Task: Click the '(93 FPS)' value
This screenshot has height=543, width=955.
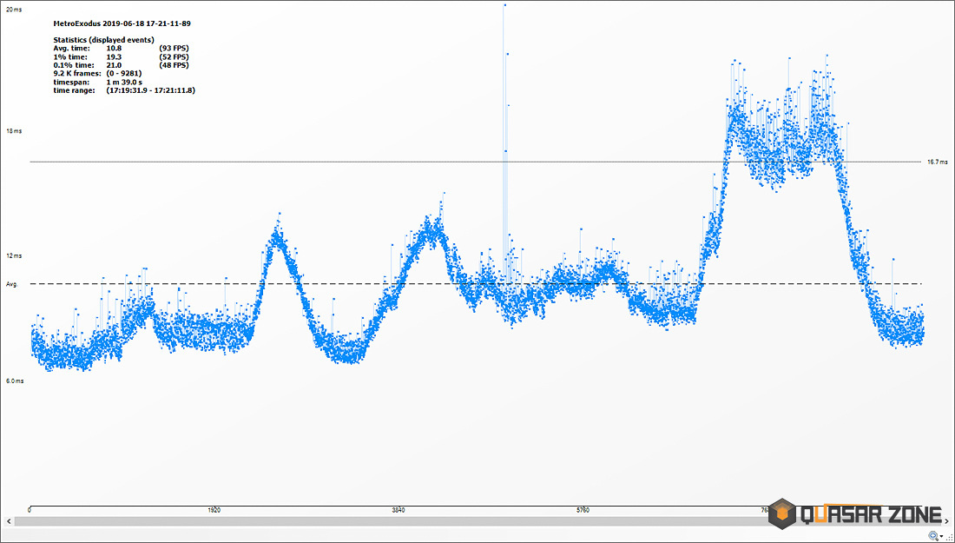Action: point(174,48)
